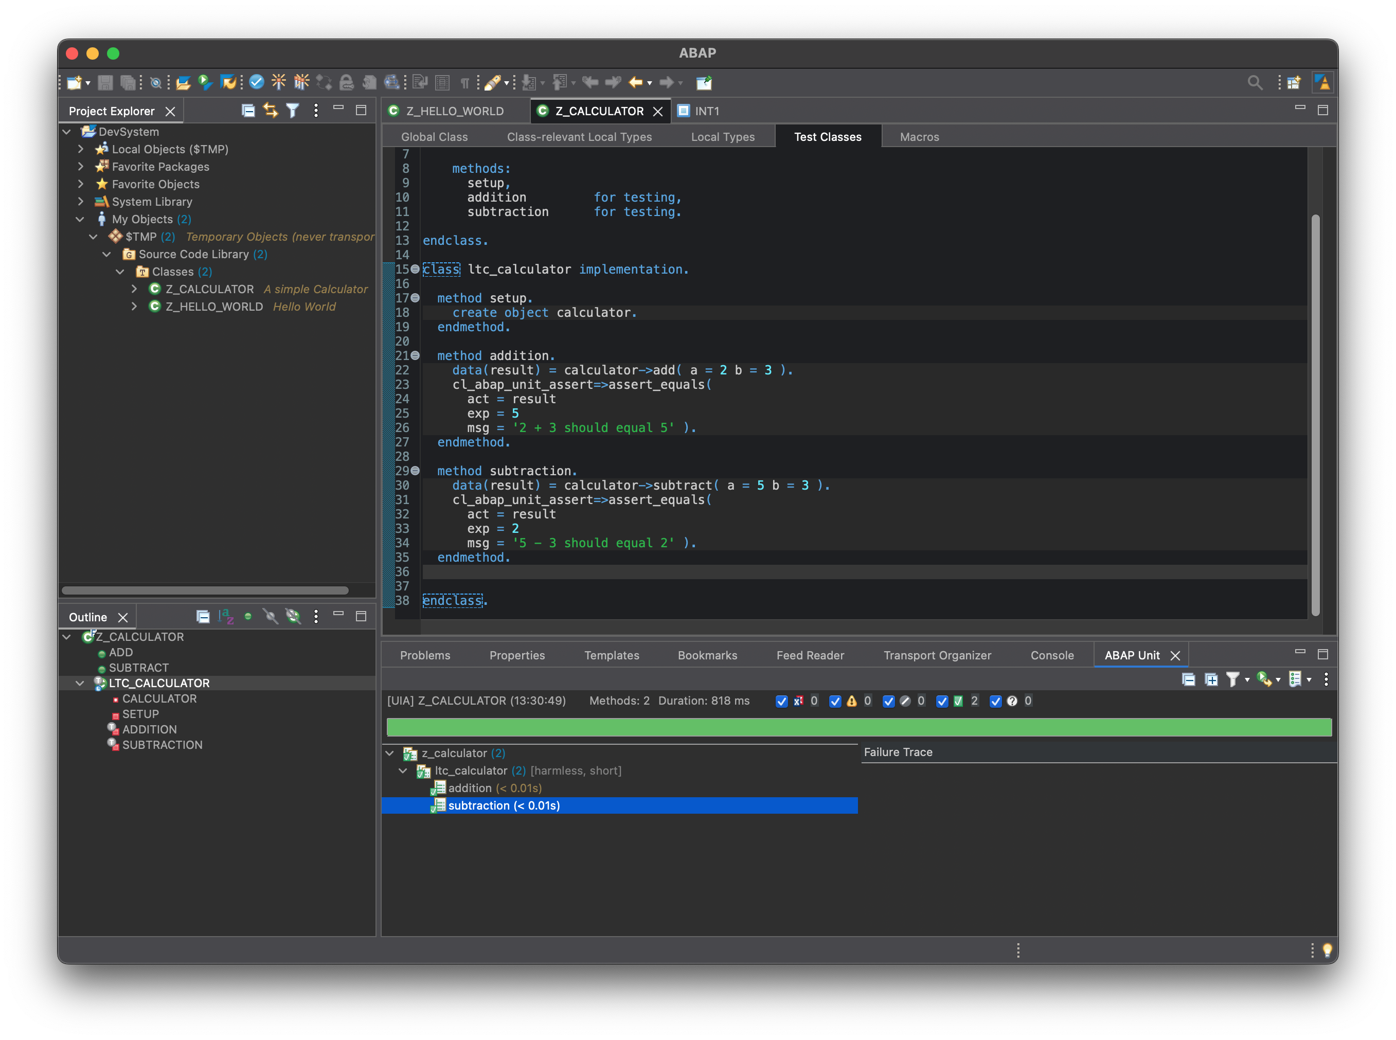The width and height of the screenshot is (1396, 1040).
Task: Open Project Explorer view menu (three dots)
Action: click(316, 111)
